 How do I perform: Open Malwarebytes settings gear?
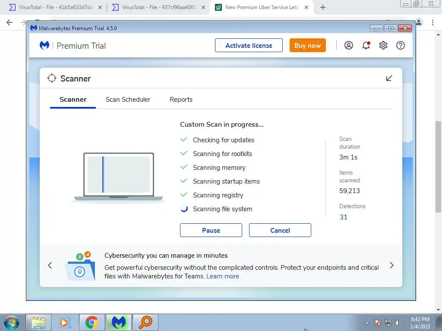pyautogui.click(x=383, y=45)
